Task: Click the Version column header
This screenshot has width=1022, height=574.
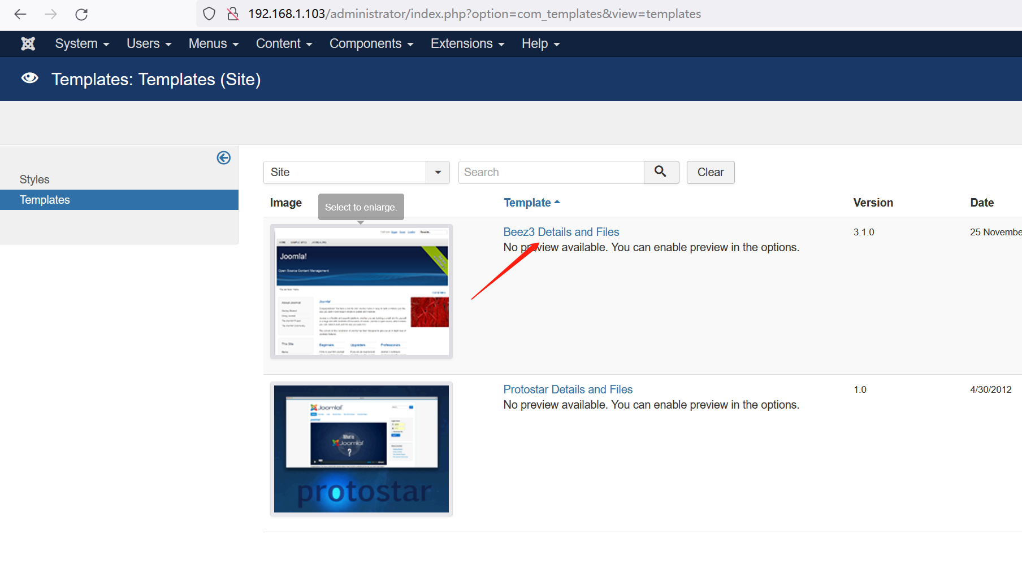Action: click(873, 203)
